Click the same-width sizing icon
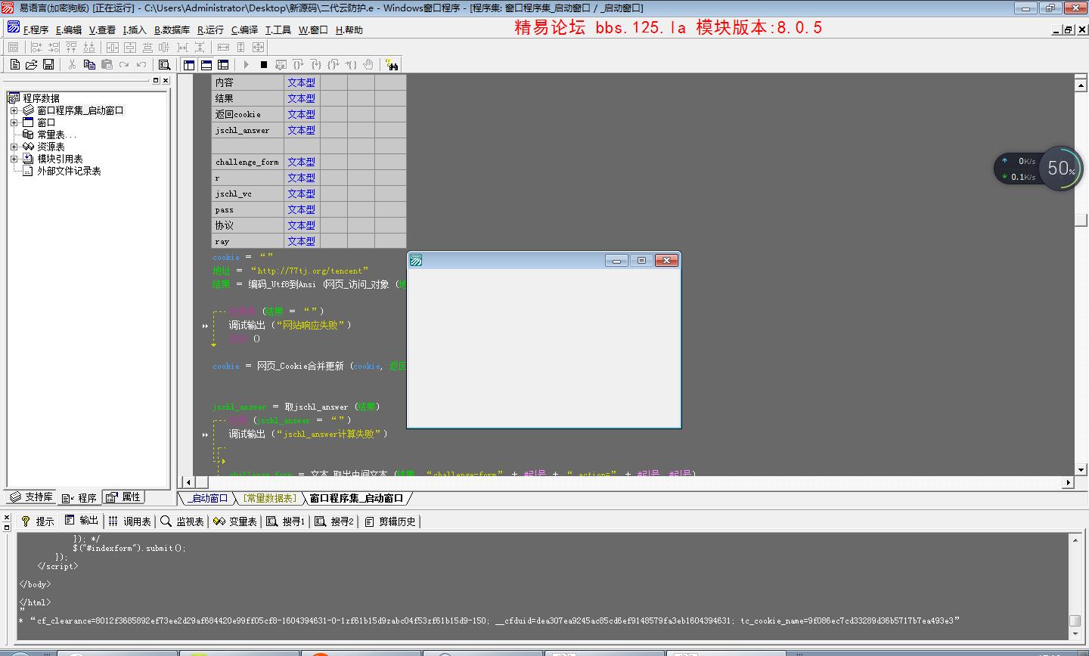This screenshot has width=1089, height=656. pyautogui.click(x=223, y=47)
